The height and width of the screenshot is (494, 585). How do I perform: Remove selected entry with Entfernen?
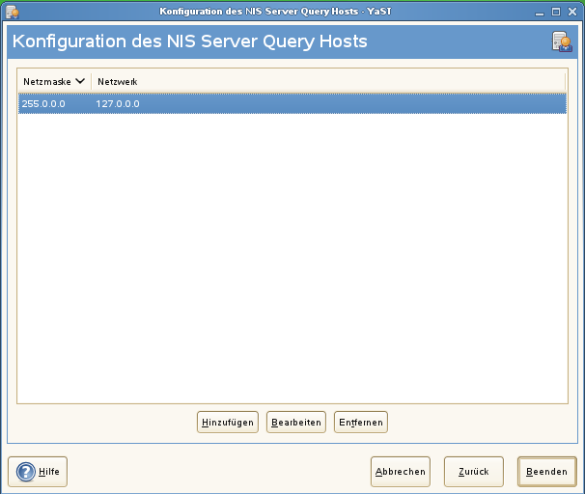pos(360,422)
